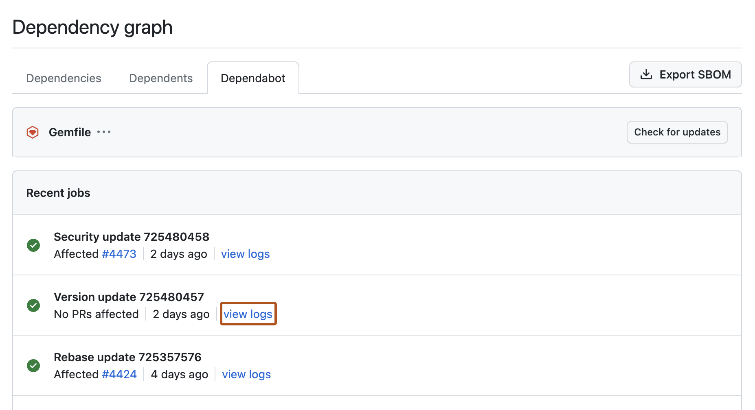755x410 pixels.
Task: Click the package manifest icon next to Gemfile
Action: 32,132
